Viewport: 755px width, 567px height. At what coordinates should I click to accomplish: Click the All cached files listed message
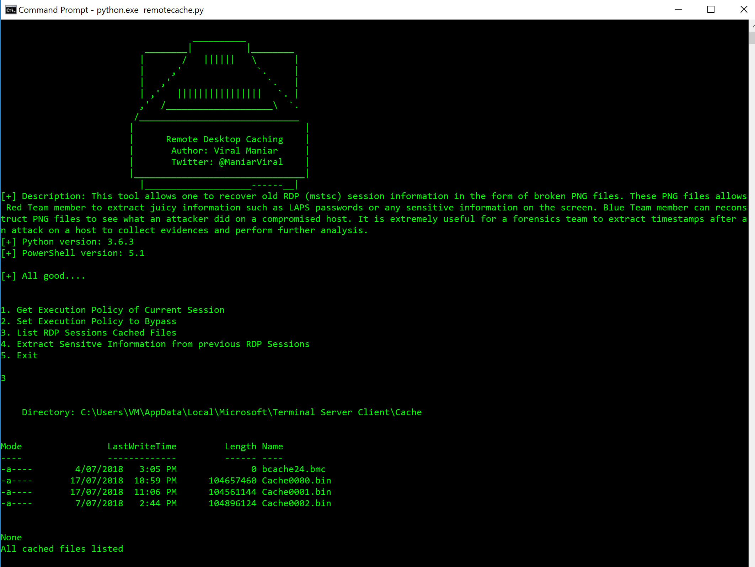(x=62, y=549)
